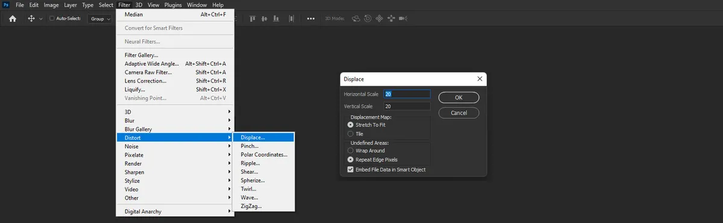Choose Median at top of Filter menu
723x223 pixels.
175,14
